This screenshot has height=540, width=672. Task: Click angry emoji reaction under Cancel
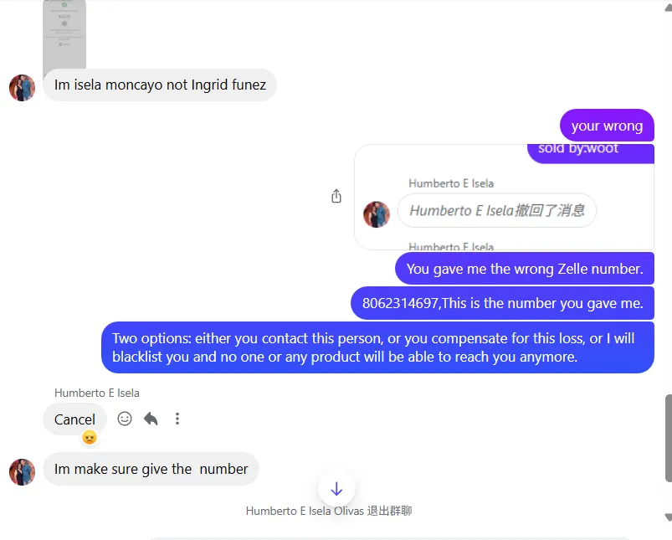(90, 437)
